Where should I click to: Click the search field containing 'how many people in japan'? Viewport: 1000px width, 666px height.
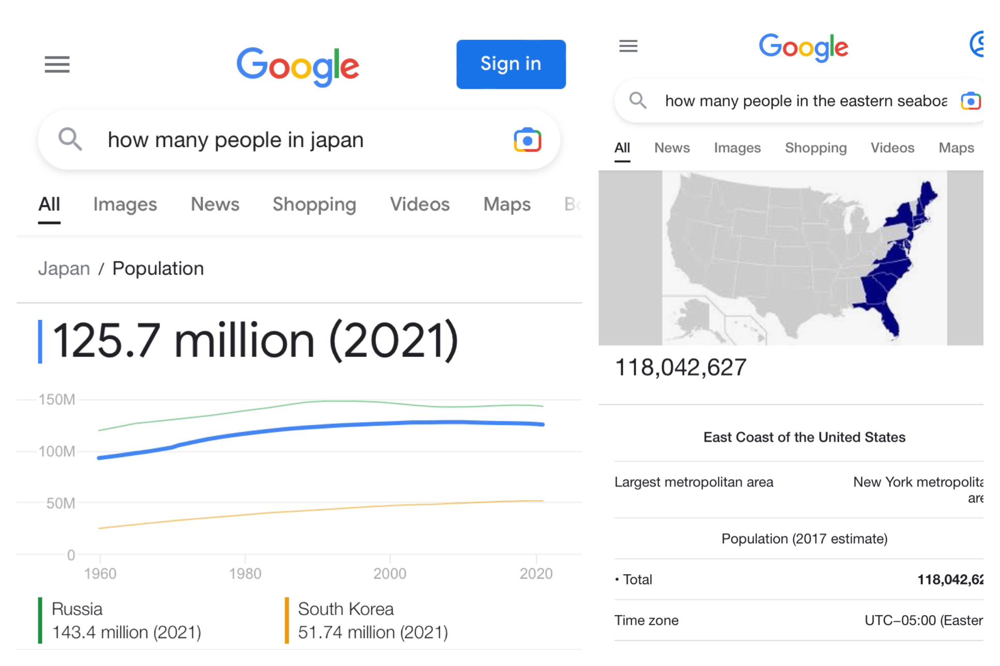[289, 140]
